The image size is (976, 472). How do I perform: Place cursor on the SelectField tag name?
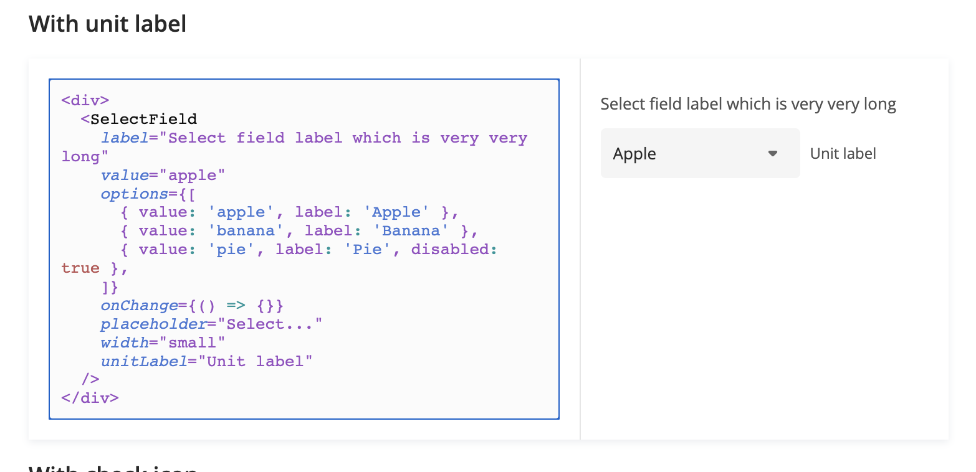[x=143, y=118]
